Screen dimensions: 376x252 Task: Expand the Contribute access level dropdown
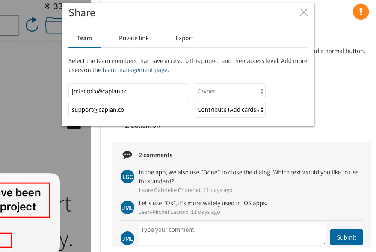point(230,110)
